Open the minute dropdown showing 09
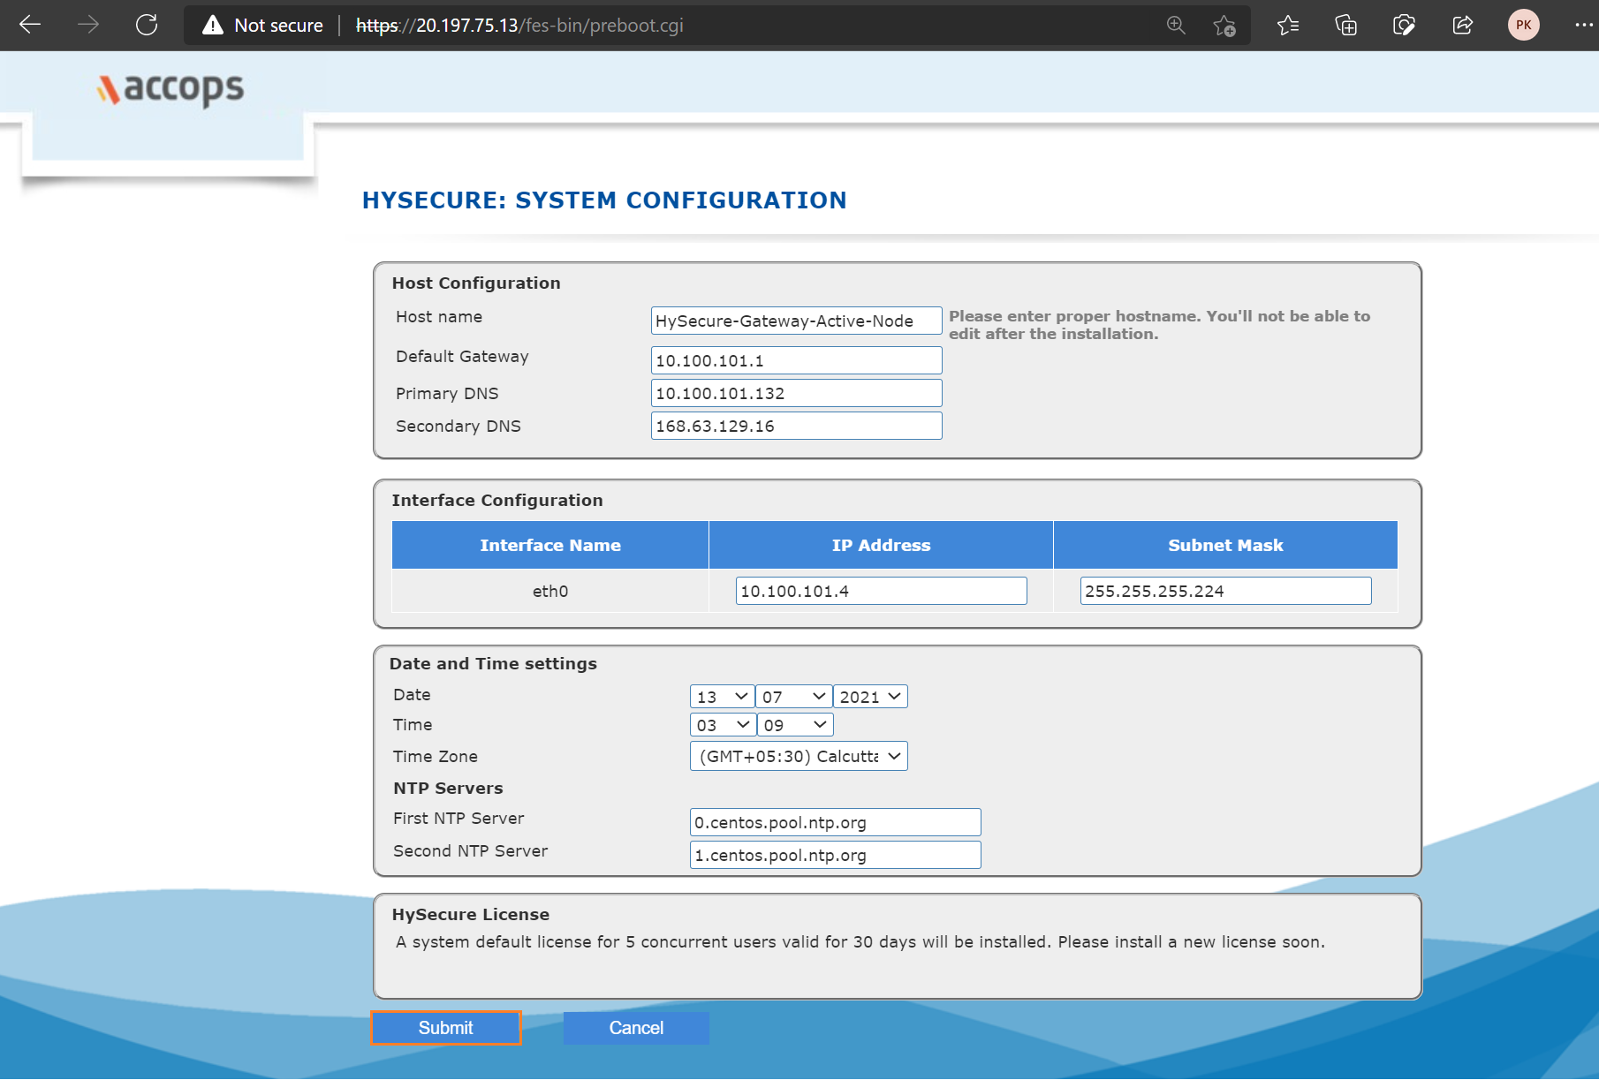 point(795,725)
